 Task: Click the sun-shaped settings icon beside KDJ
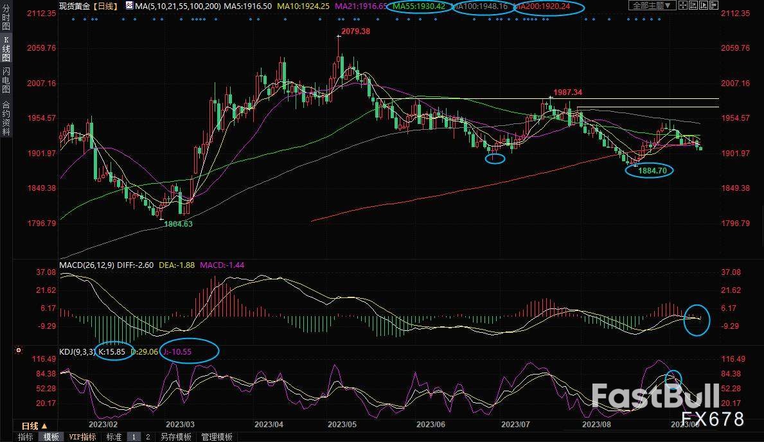click(x=18, y=351)
